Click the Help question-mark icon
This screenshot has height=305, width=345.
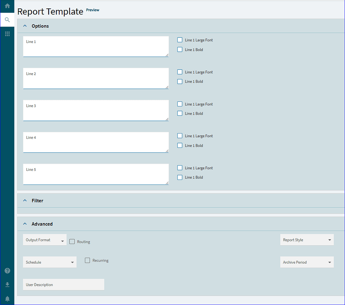pos(7,271)
